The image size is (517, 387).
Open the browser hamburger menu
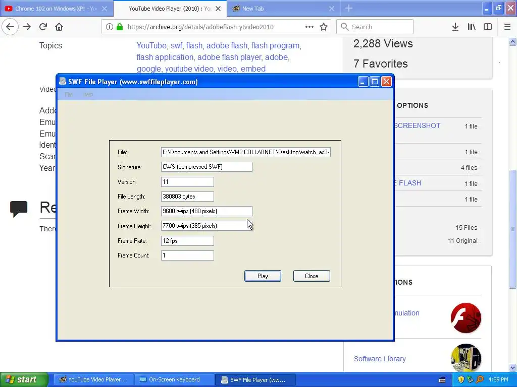click(x=507, y=27)
